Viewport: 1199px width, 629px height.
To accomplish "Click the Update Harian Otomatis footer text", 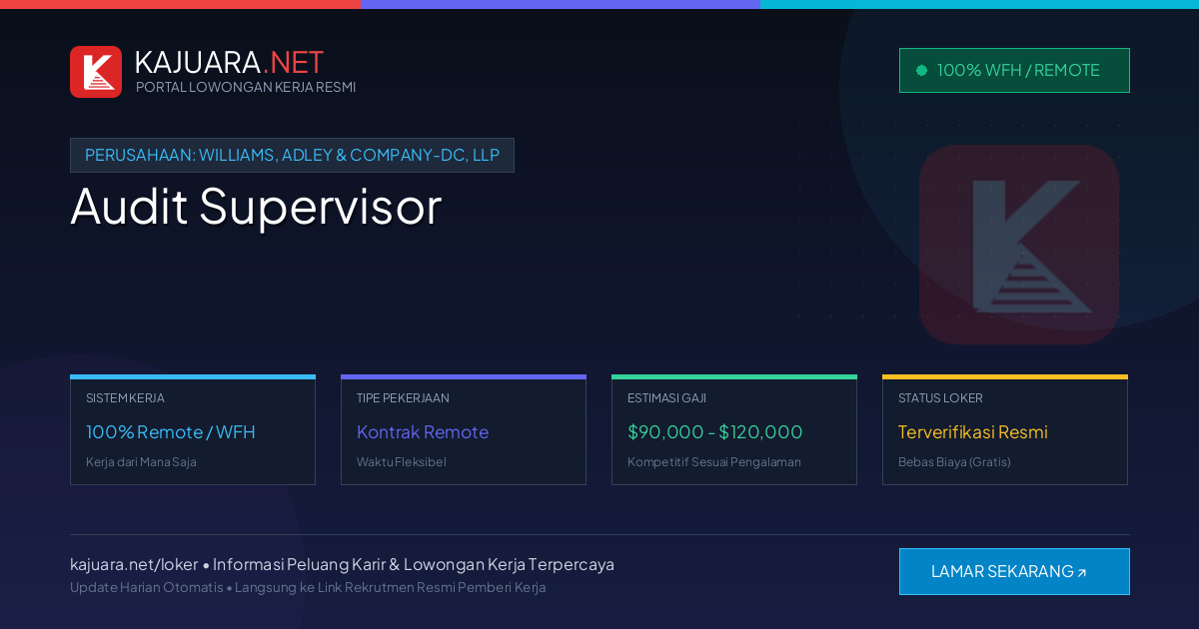I will click(308, 587).
